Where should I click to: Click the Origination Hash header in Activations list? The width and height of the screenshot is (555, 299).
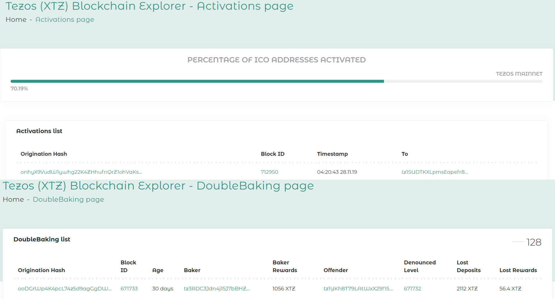(44, 154)
